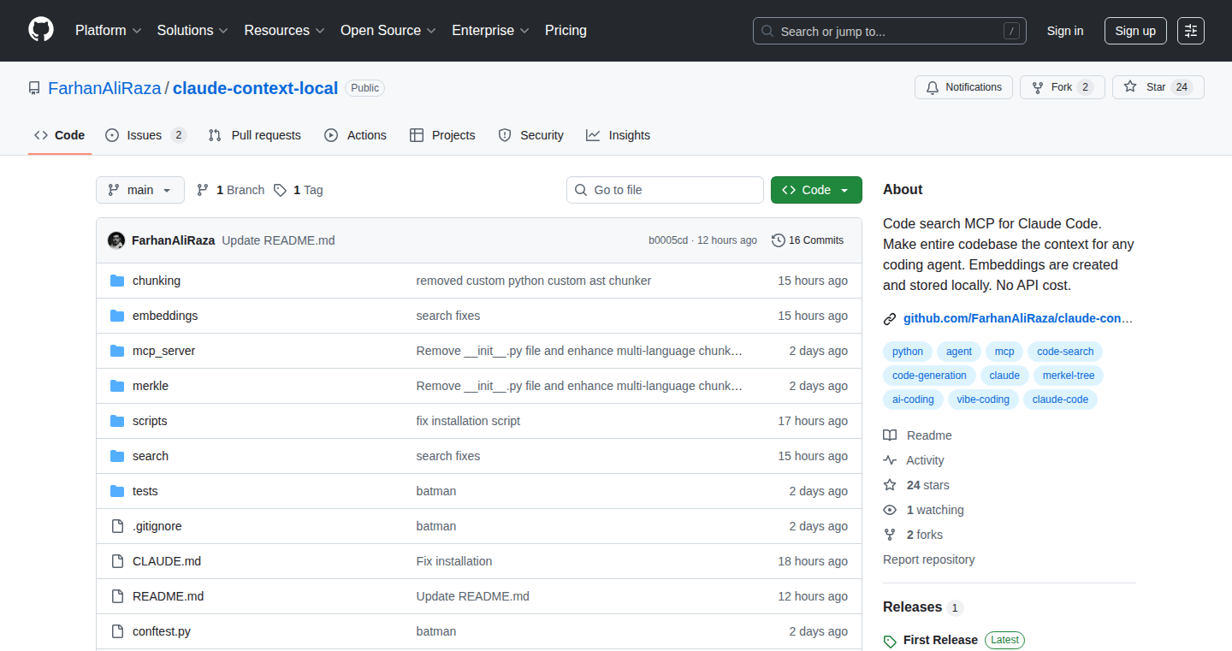Switch to the Actions tab
The image size is (1232, 651).
click(355, 135)
